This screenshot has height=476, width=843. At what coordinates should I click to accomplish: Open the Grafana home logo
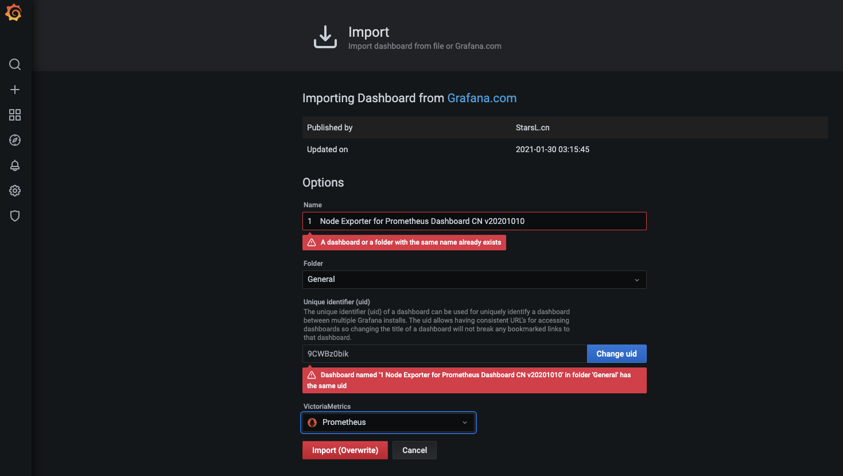pyautogui.click(x=14, y=13)
